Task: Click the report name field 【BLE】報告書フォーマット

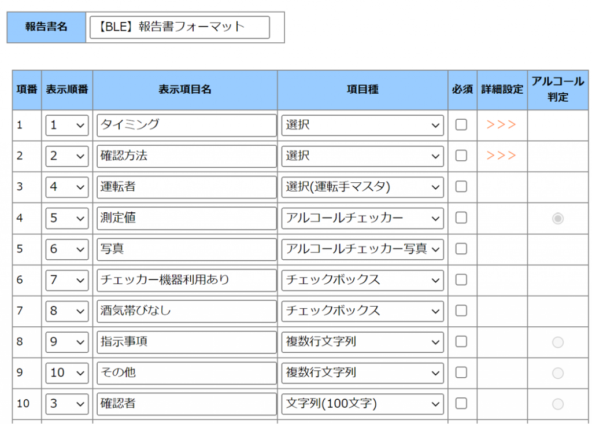Action: pyautogui.click(x=180, y=27)
